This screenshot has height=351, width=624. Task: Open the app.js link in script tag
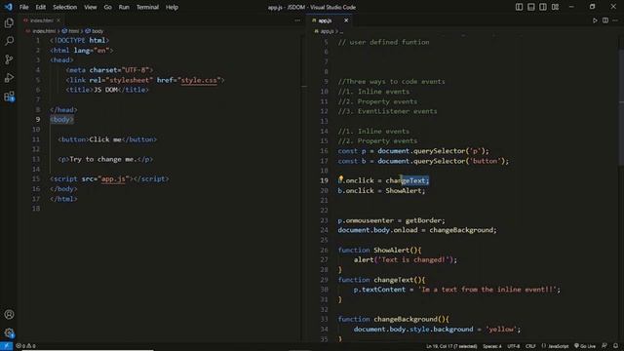113,179
